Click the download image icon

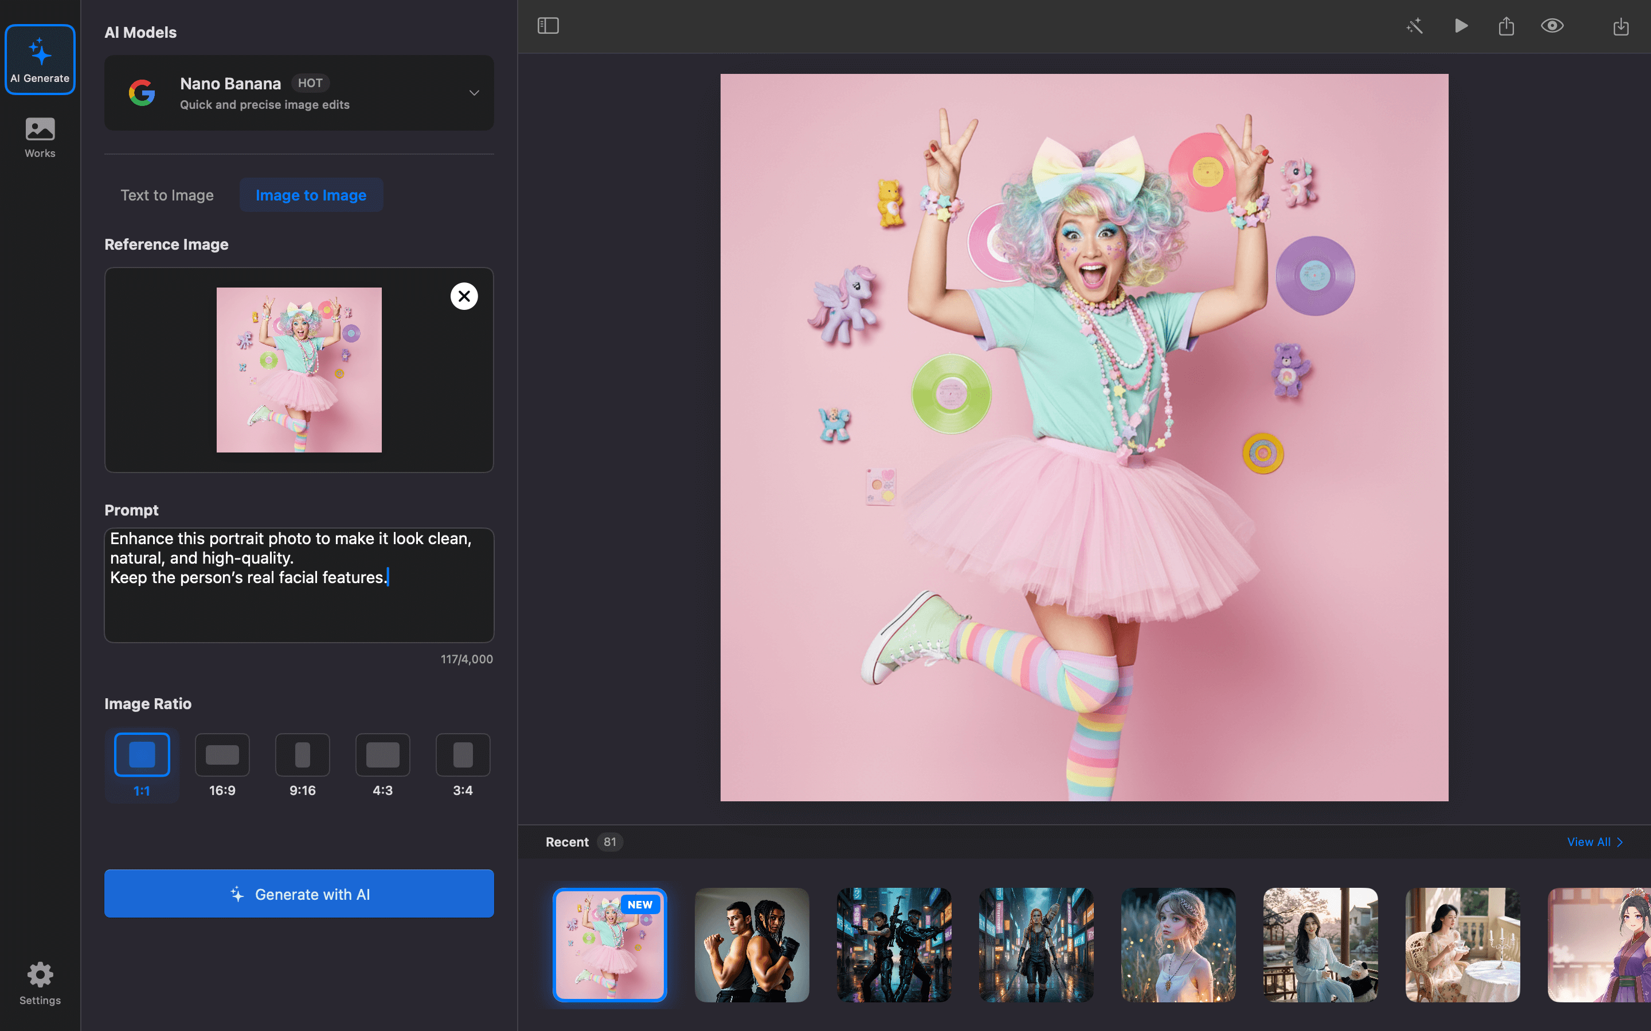(x=1620, y=26)
